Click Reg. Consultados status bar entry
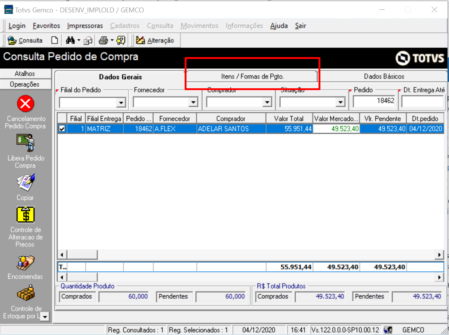Viewport: 449px width, 335px height. (136, 330)
